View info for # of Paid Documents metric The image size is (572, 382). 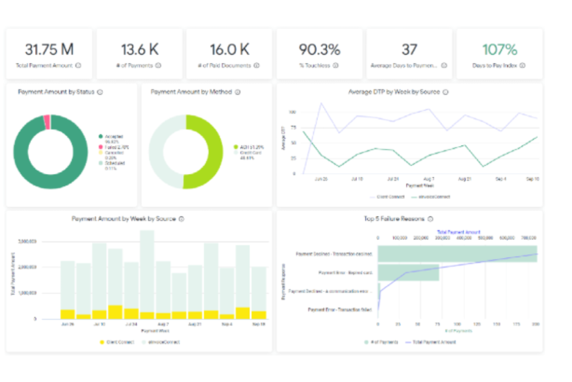(x=257, y=66)
